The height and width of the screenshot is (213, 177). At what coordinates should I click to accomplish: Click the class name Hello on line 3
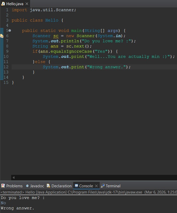point(52,20)
